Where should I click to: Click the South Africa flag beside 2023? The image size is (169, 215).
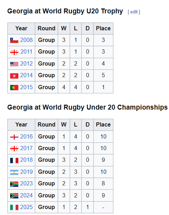coord(14,184)
